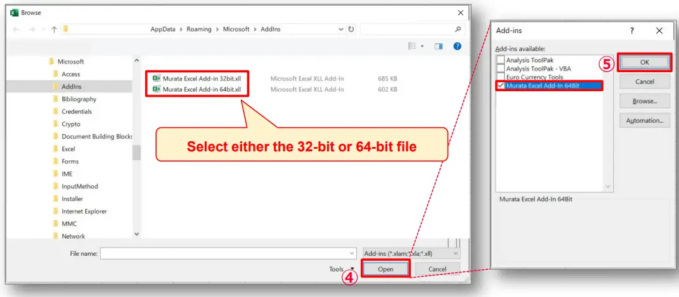Viewport: 679px width, 297px height.
Task: Click the add-ins list scroll-down arrow
Action: (x=608, y=187)
